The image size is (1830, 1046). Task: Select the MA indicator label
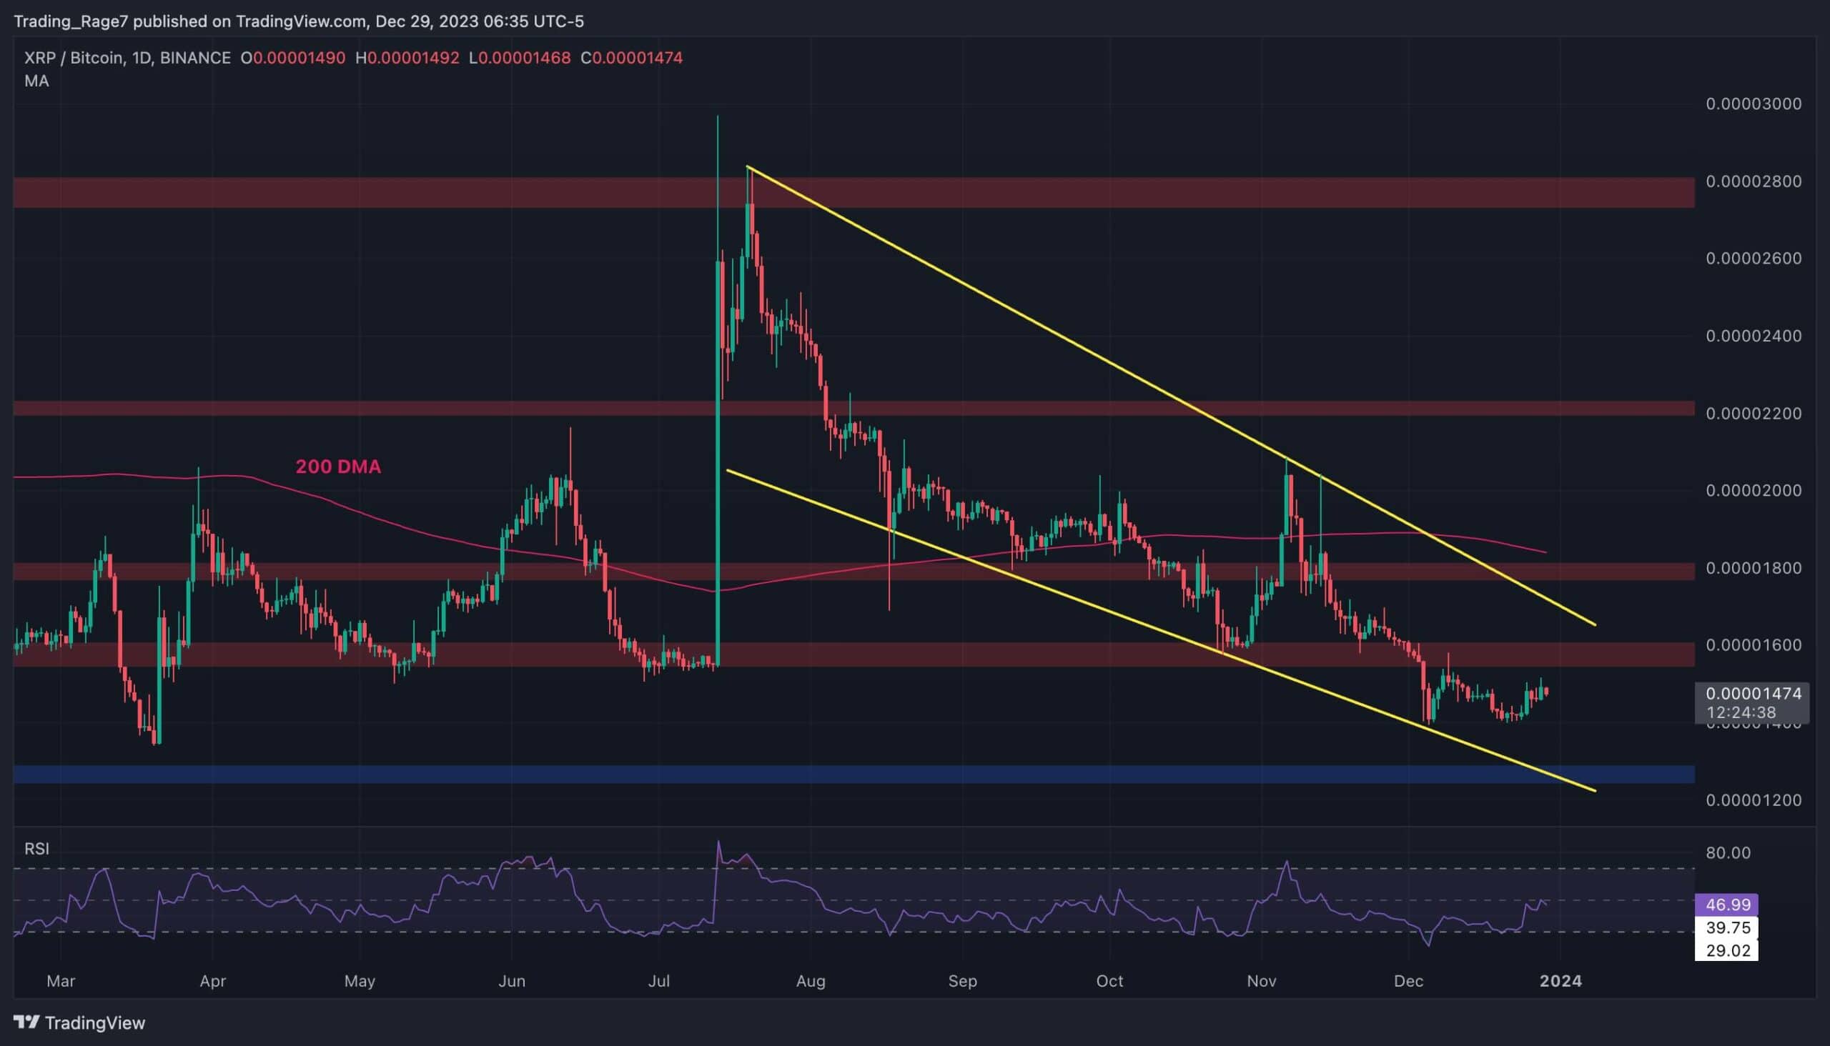click(x=36, y=81)
